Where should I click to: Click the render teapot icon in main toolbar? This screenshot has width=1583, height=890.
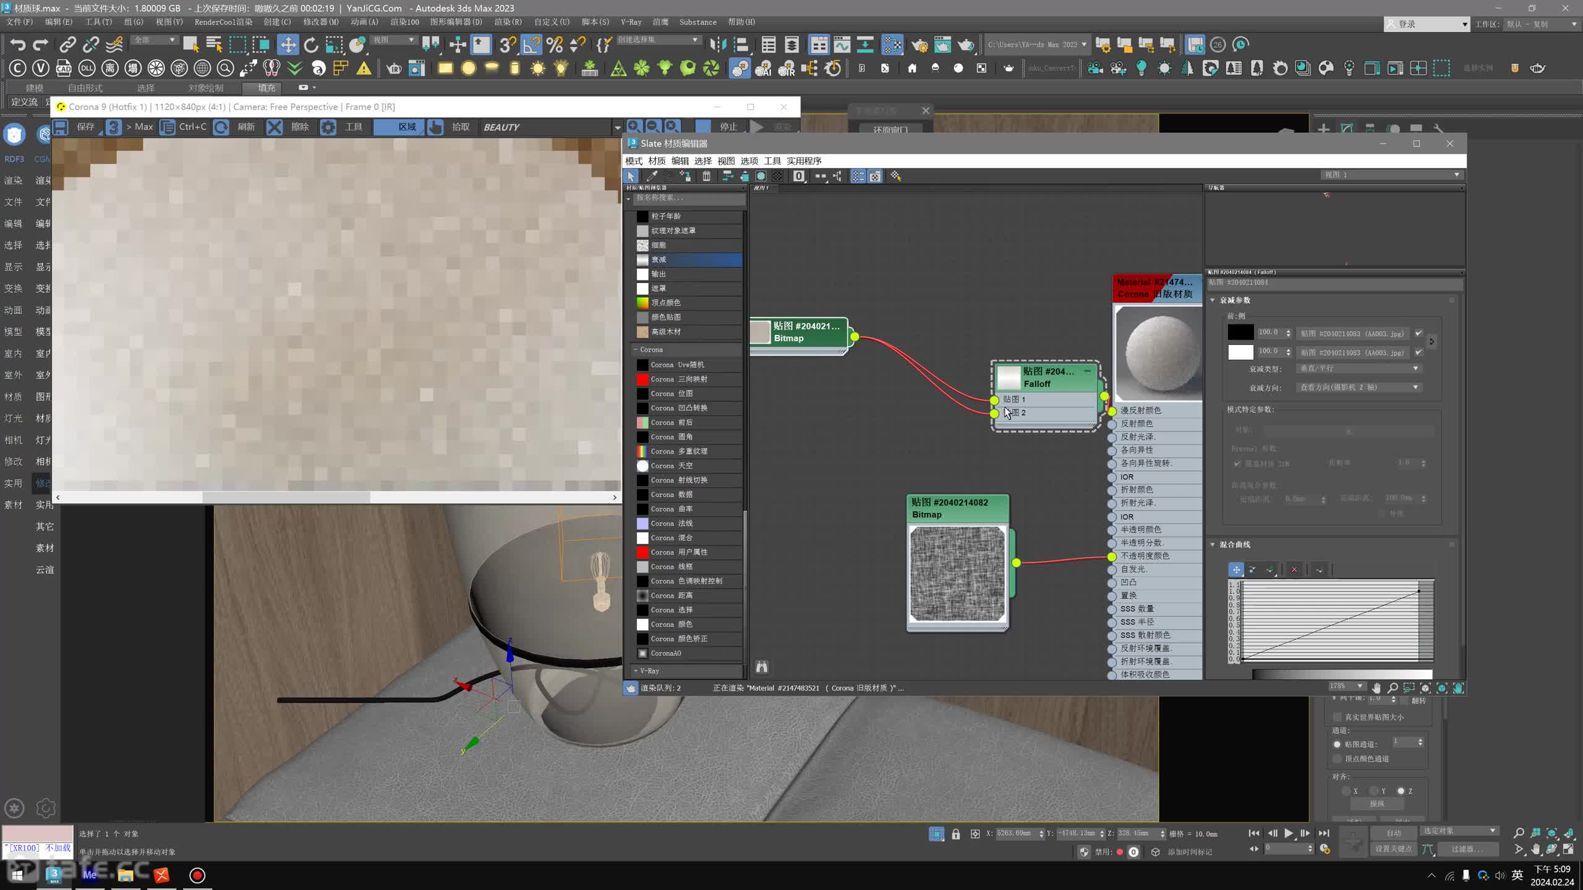click(965, 44)
